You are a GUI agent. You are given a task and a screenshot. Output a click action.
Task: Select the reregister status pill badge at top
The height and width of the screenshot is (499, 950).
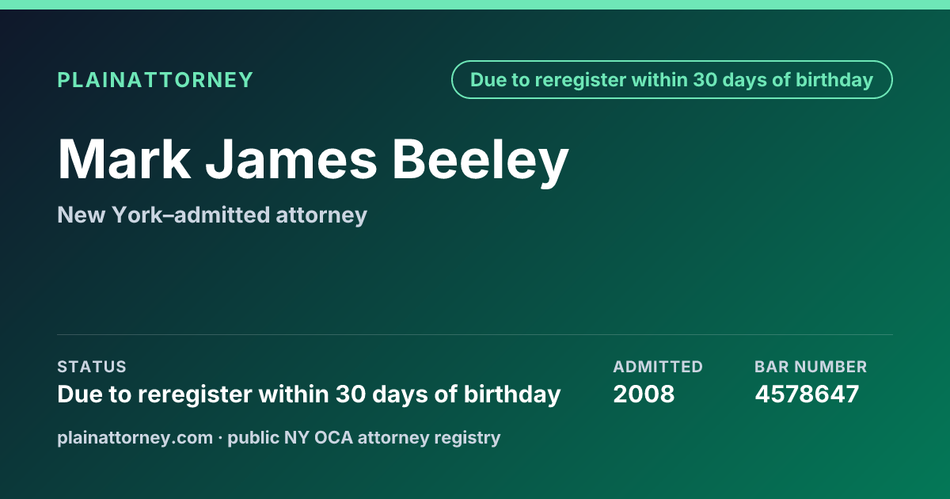click(x=671, y=80)
